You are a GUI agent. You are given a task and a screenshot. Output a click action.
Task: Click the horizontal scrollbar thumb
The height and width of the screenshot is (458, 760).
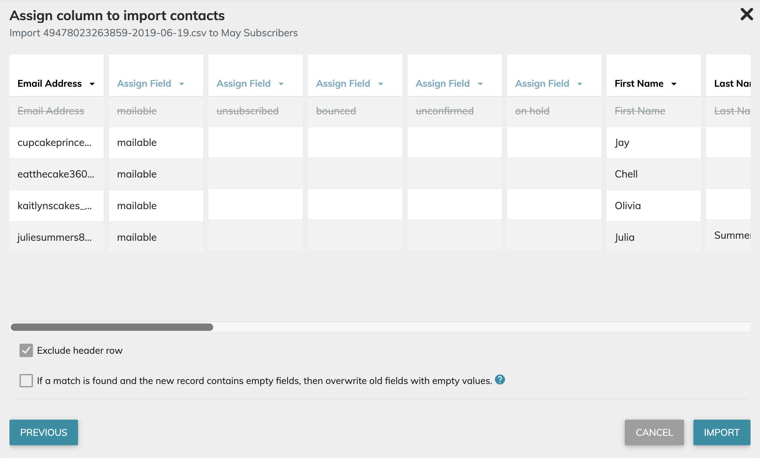[x=112, y=327]
